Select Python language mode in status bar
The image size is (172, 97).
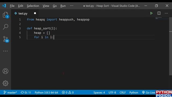tap(134, 92)
